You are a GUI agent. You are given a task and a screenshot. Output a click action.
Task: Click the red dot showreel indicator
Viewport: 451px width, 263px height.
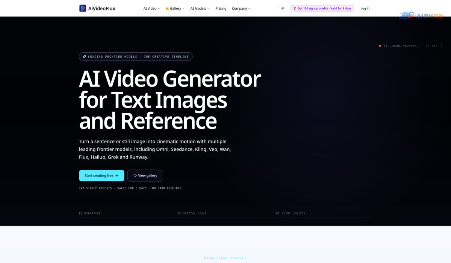tap(380, 46)
